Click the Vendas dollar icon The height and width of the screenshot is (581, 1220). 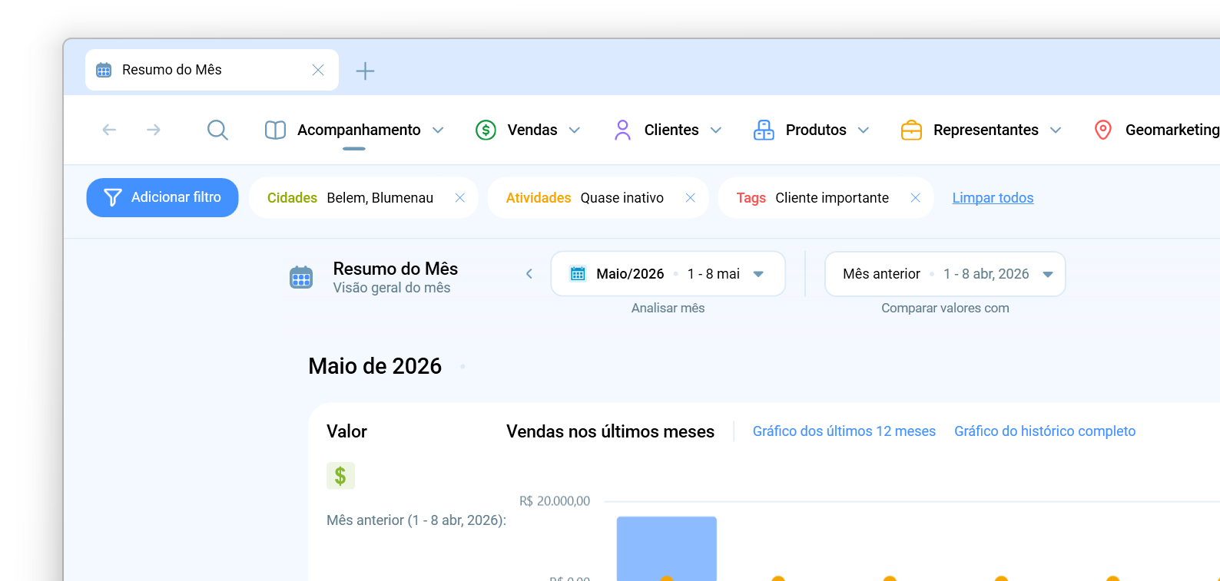[x=486, y=130]
